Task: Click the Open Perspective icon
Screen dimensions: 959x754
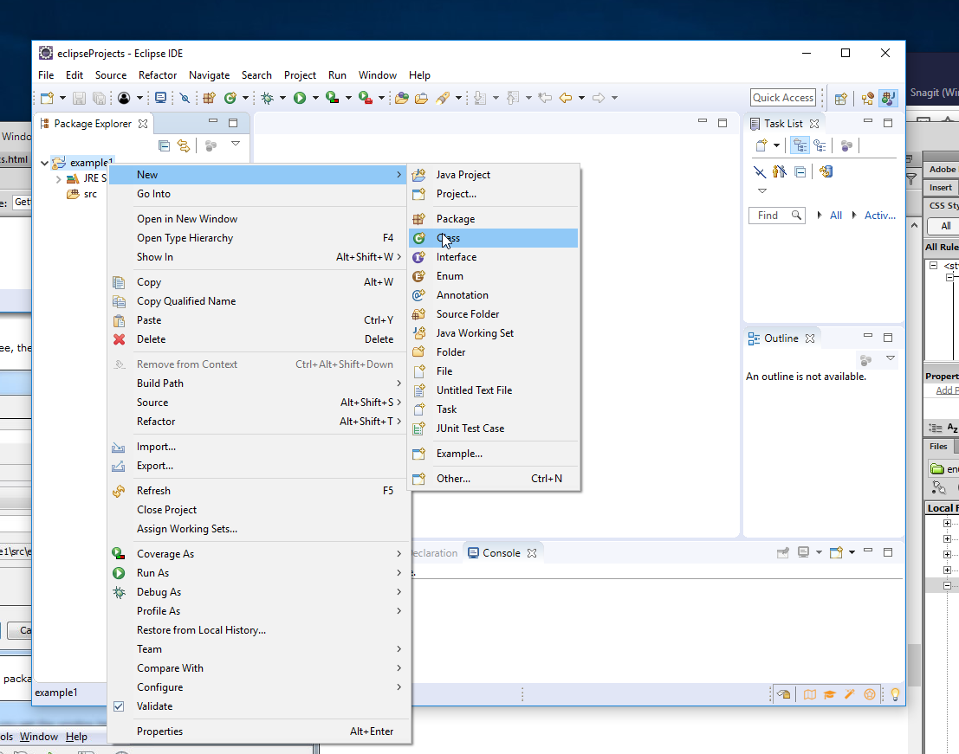Action: [841, 99]
